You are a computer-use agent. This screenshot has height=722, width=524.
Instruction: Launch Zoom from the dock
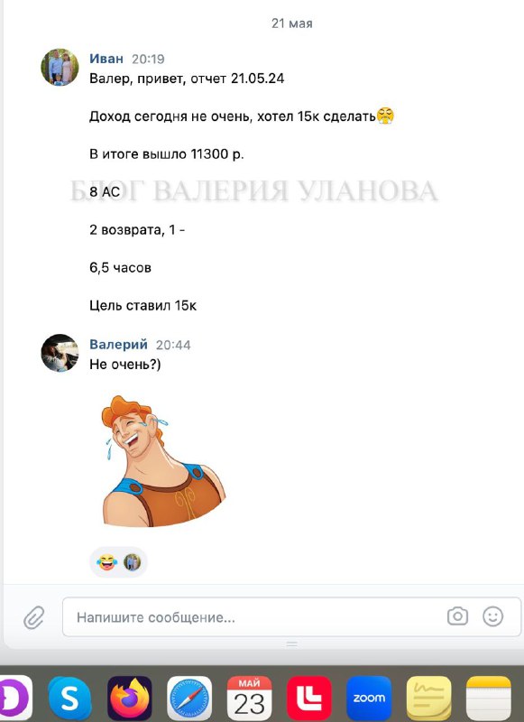[369, 698]
